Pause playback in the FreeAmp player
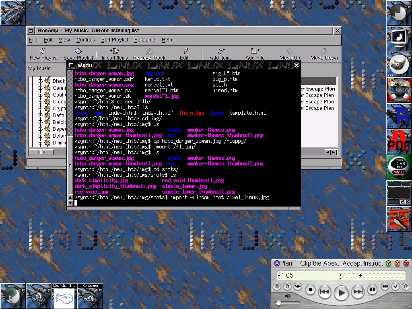This screenshot has width=412, height=309. click(372, 289)
